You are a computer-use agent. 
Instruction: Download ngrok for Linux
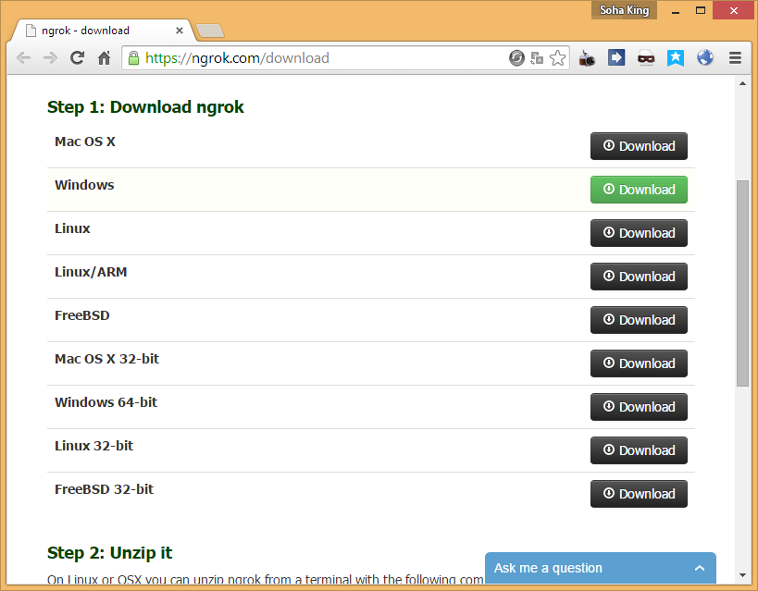(x=639, y=233)
